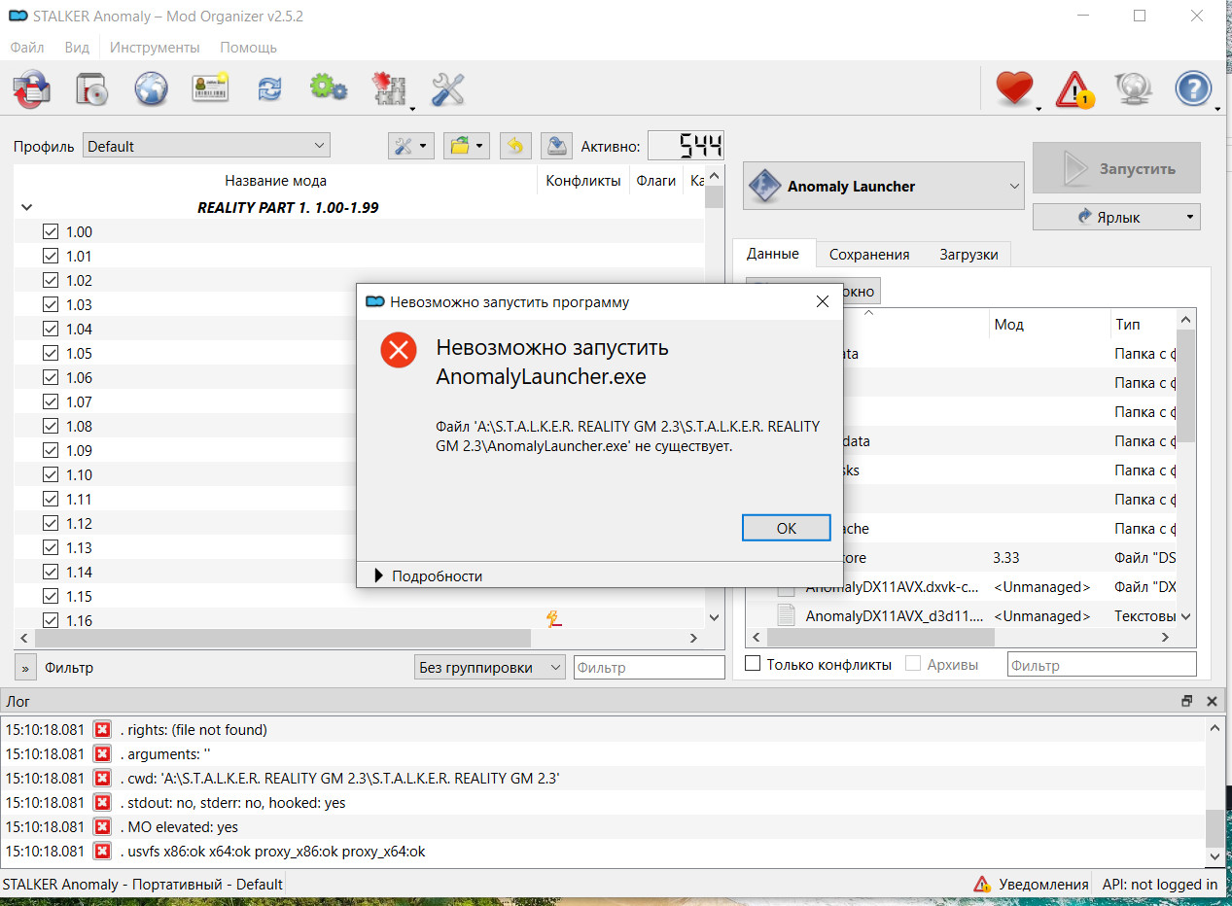Toggle the 1.03 mod checkbox

click(x=51, y=304)
